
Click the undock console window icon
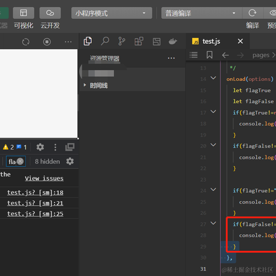(70, 147)
